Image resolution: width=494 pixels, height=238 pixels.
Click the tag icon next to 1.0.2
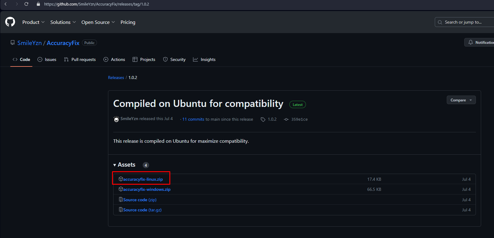click(x=263, y=119)
